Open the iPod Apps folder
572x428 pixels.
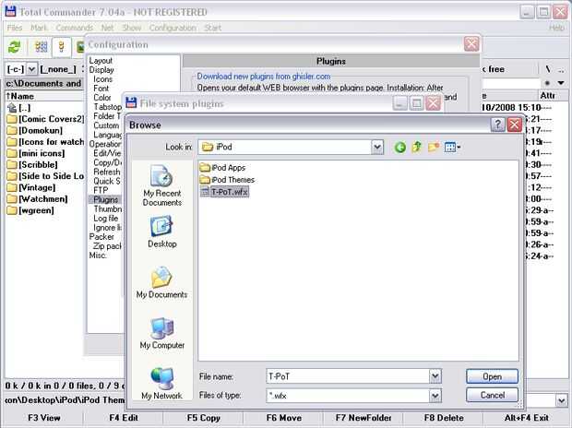pyautogui.click(x=222, y=168)
